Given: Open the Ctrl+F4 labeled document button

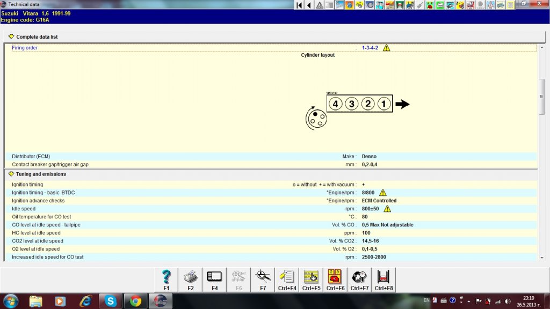Looking at the screenshot, I should pyautogui.click(x=287, y=280).
